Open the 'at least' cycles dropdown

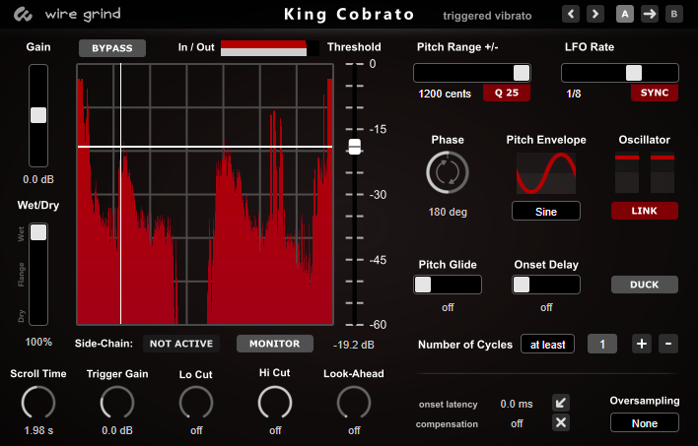click(547, 345)
